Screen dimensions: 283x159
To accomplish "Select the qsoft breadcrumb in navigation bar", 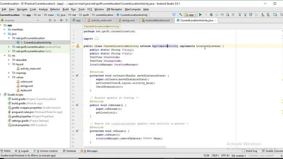I will 84,15.
